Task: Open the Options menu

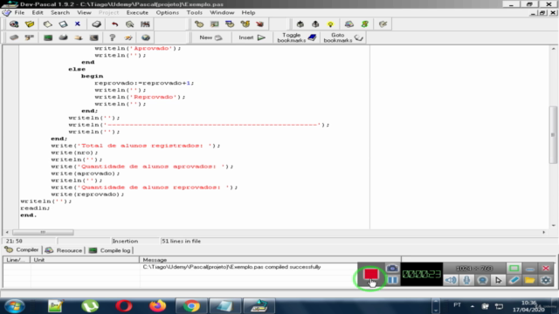Action: click(x=167, y=12)
